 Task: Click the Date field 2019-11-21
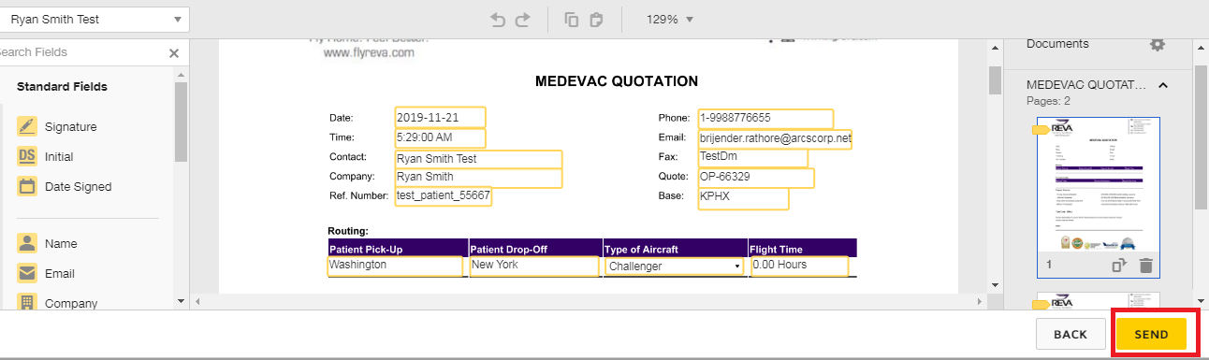[440, 118]
